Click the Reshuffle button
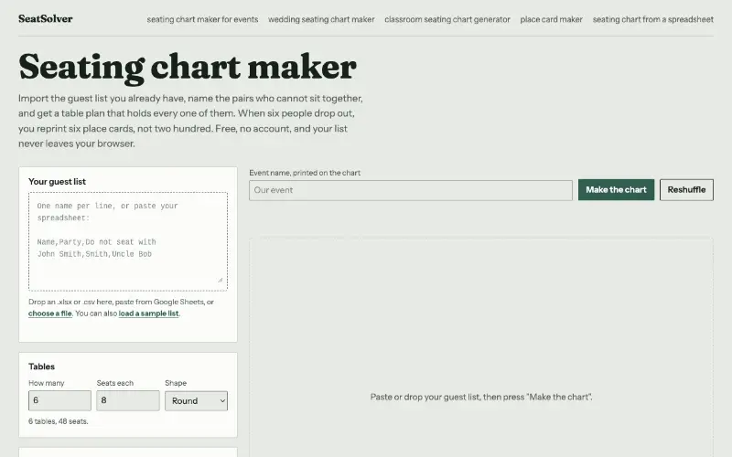The image size is (732, 457). click(686, 190)
